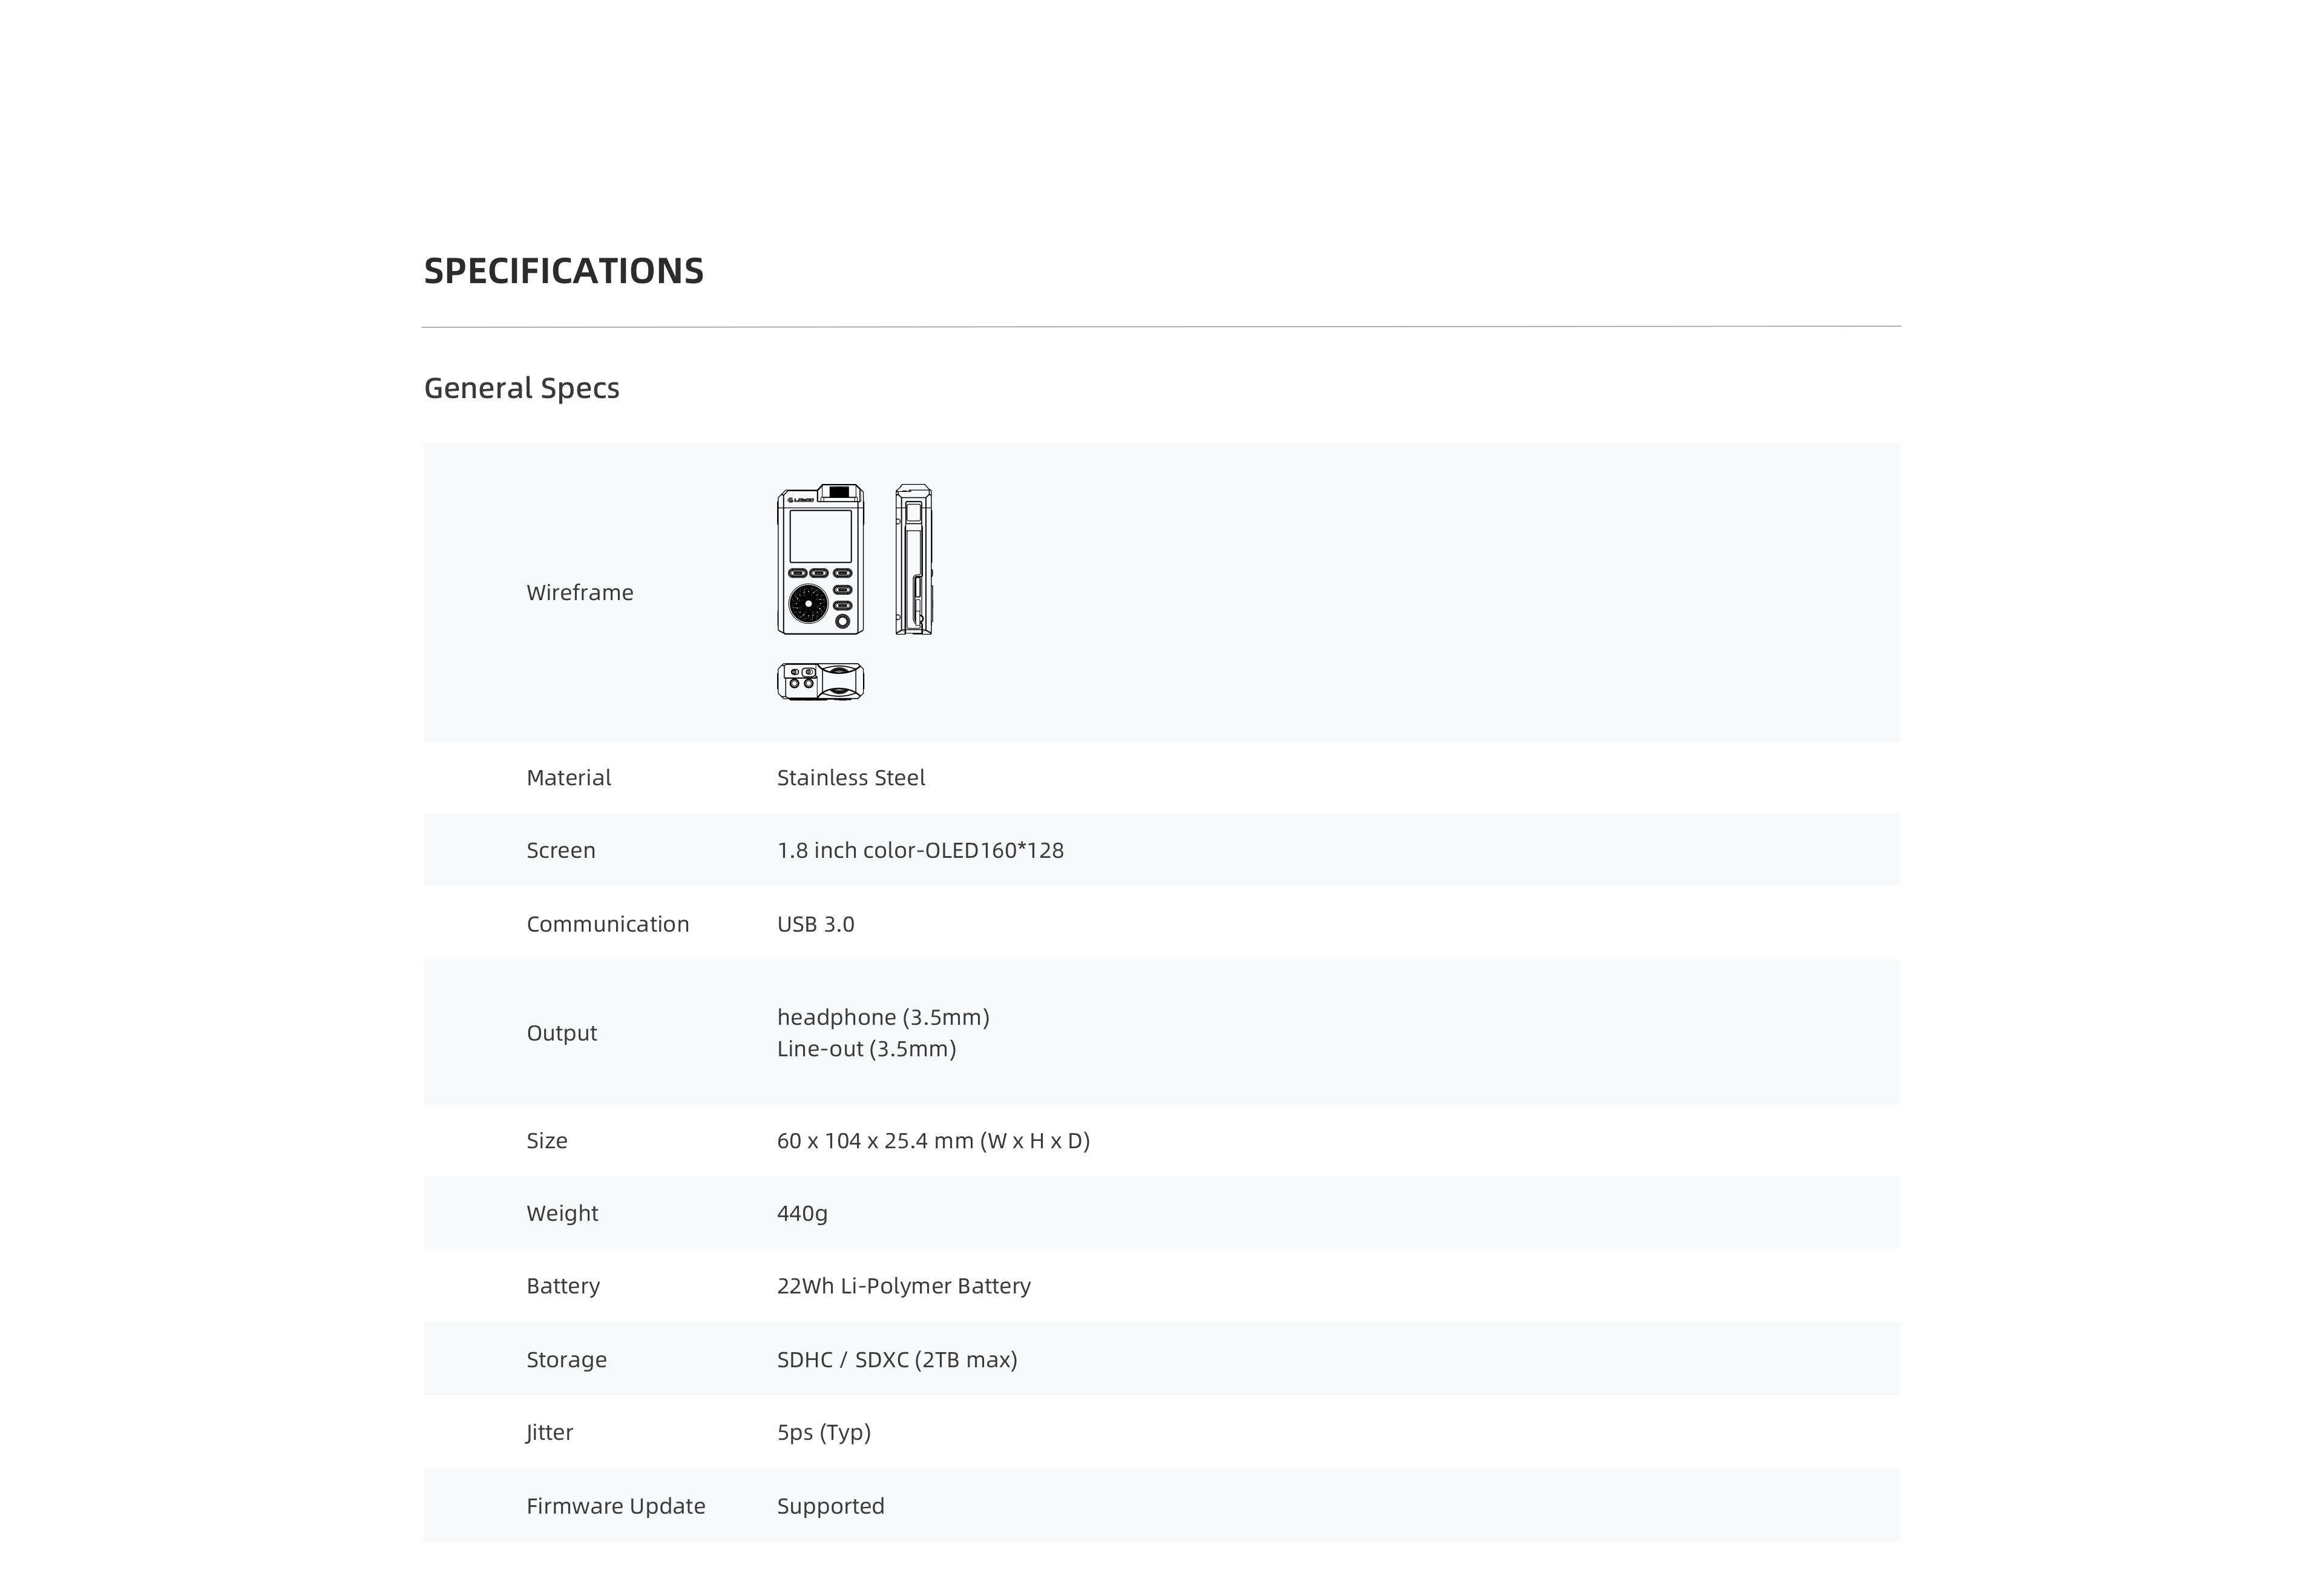Select the Wireframe row label
This screenshot has width=2324, height=1579.
tap(579, 593)
